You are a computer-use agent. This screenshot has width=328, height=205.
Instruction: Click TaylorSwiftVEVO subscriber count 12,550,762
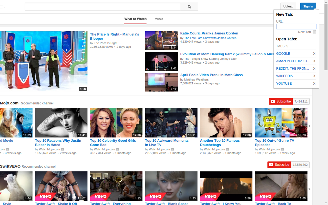300,165
